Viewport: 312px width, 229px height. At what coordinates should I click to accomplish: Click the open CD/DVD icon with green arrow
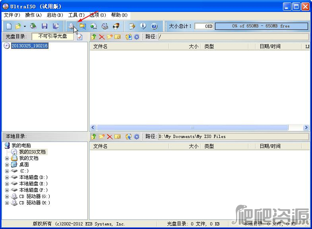[33, 26]
